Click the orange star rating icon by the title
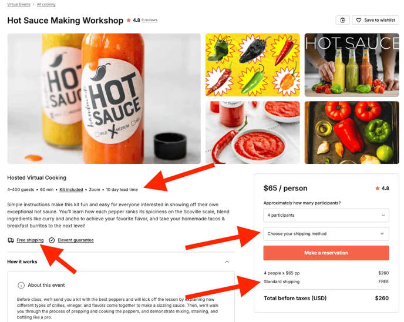This screenshot has width=404, height=322. [129, 20]
